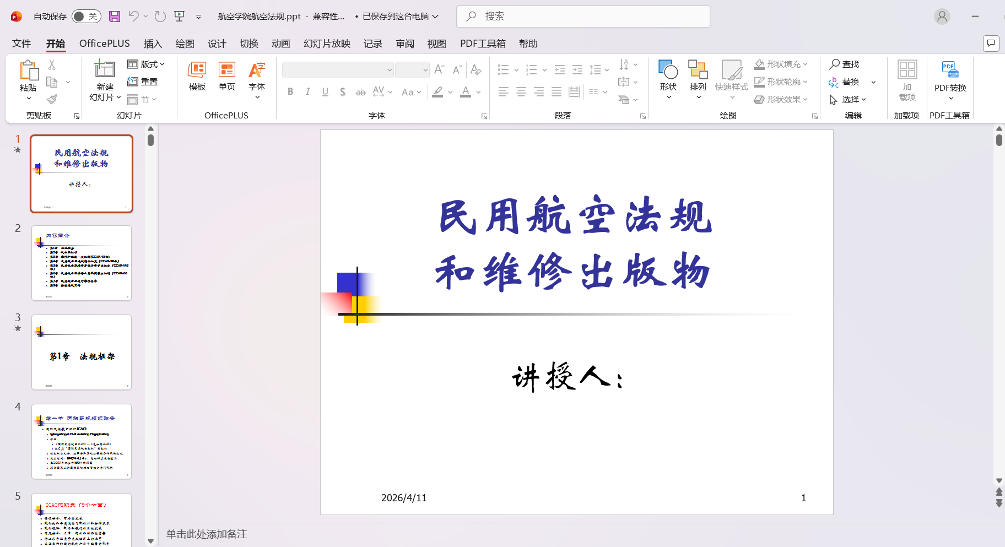Apply text highlight color

[x=437, y=92]
